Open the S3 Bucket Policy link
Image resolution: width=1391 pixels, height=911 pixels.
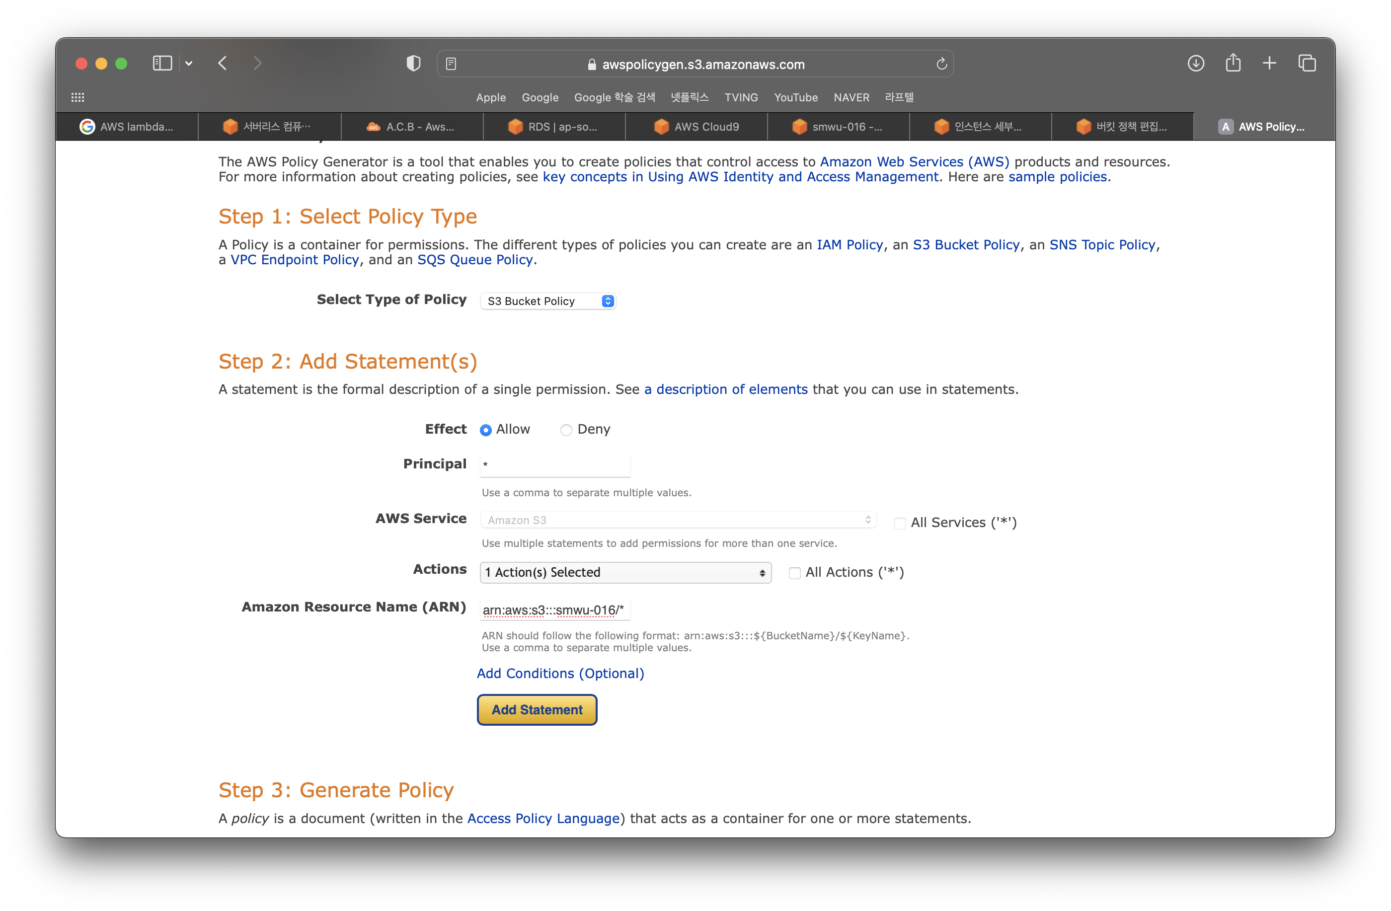tap(966, 245)
